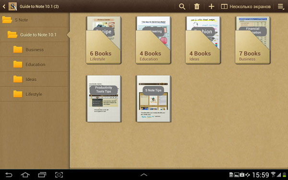The height and width of the screenshot is (180, 288).
Task: Select the S Note root folder
Action: coord(35,20)
